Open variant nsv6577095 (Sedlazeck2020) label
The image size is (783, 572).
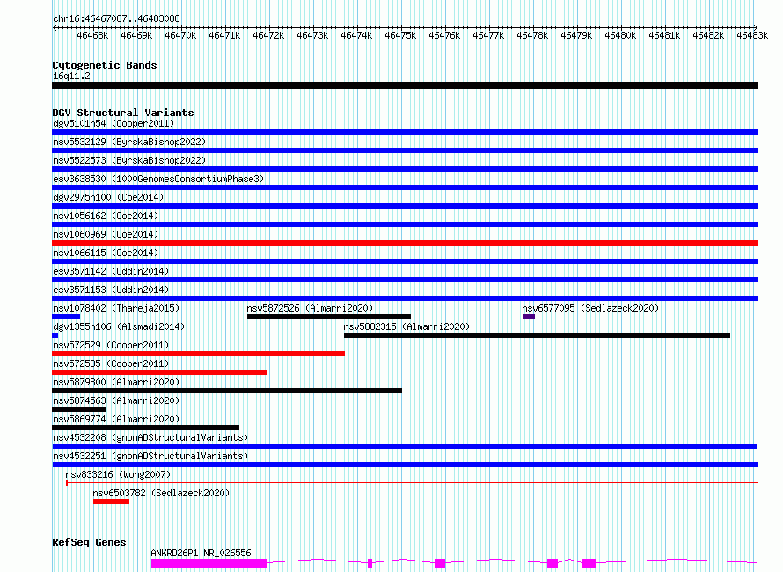tap(590, 308)
